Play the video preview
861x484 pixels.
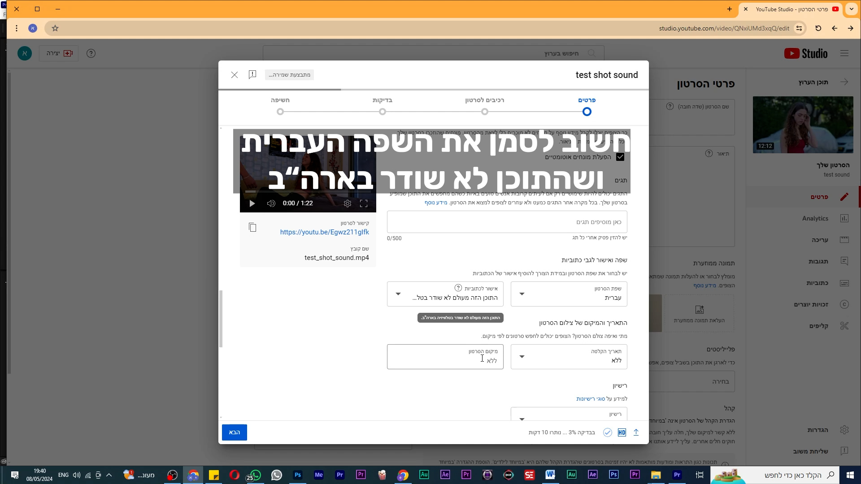click(252, 203)
